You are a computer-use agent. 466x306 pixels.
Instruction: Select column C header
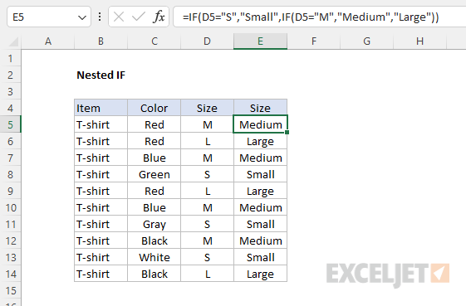pos(154,41)
